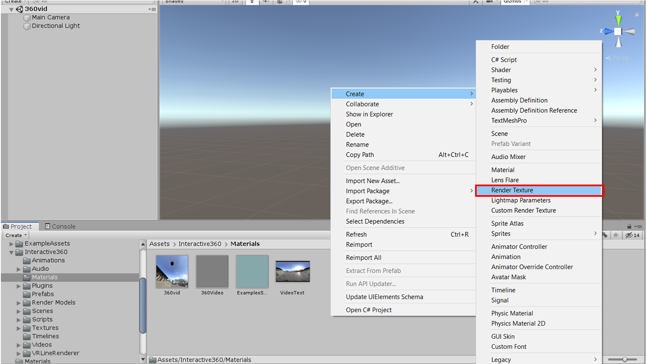Expand the ExampleAssets folder
The height and width of the screenshot is (364, 646).
point(11,244)
